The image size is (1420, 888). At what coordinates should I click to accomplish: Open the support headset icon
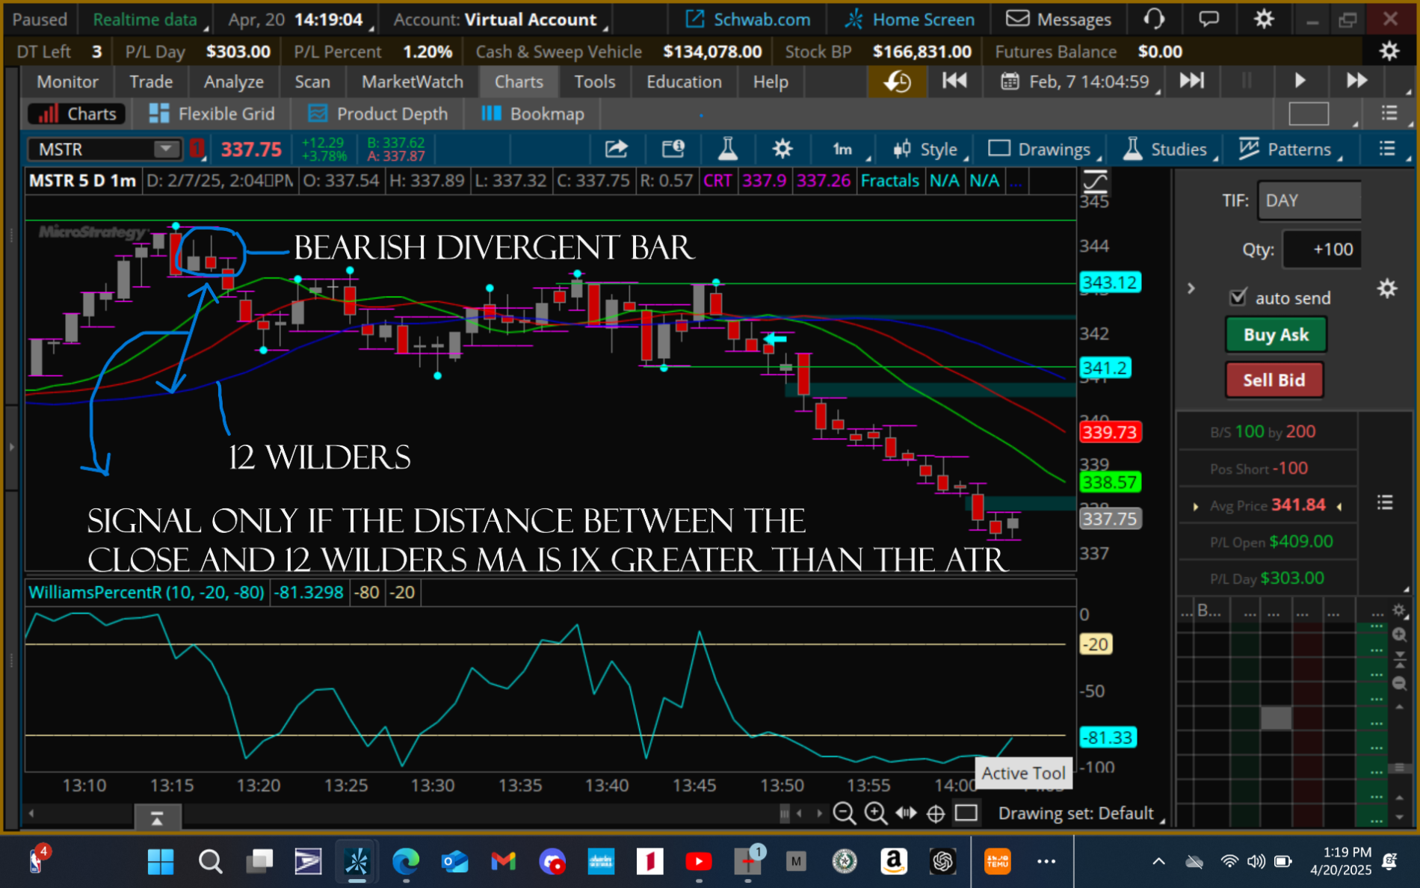(x=1155, y=19)
